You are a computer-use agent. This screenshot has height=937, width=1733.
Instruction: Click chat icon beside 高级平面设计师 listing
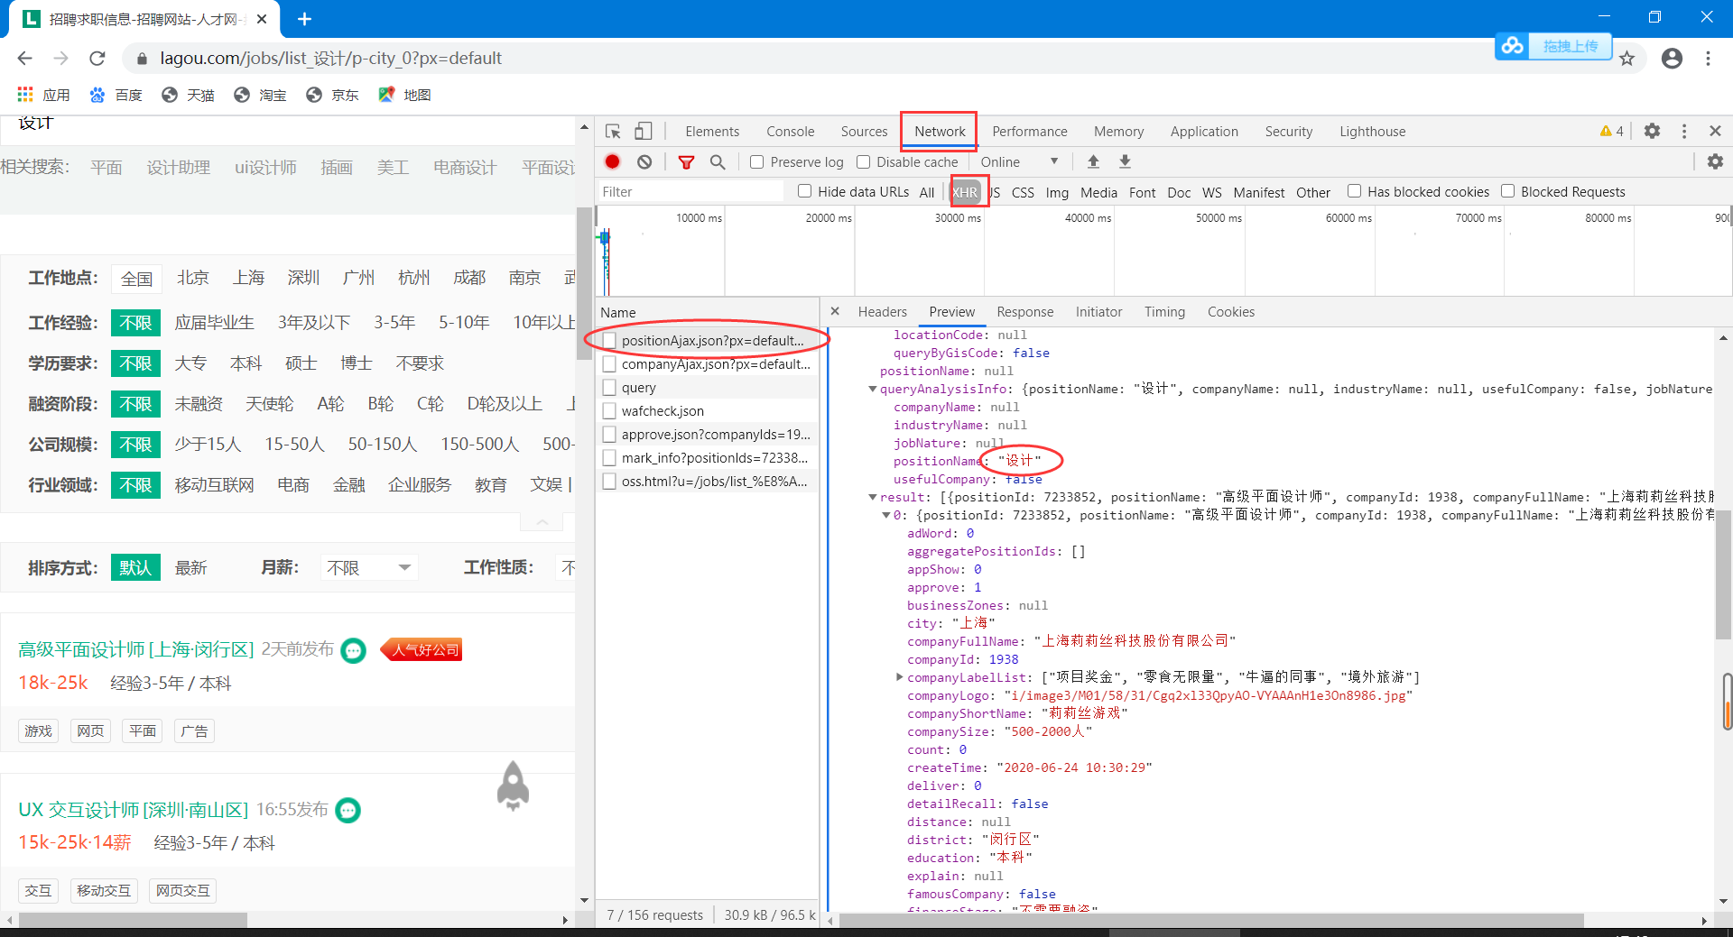click(354, 650)
